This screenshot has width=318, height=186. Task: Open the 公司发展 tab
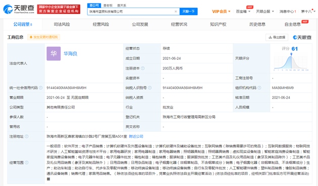tap(140, 25)
